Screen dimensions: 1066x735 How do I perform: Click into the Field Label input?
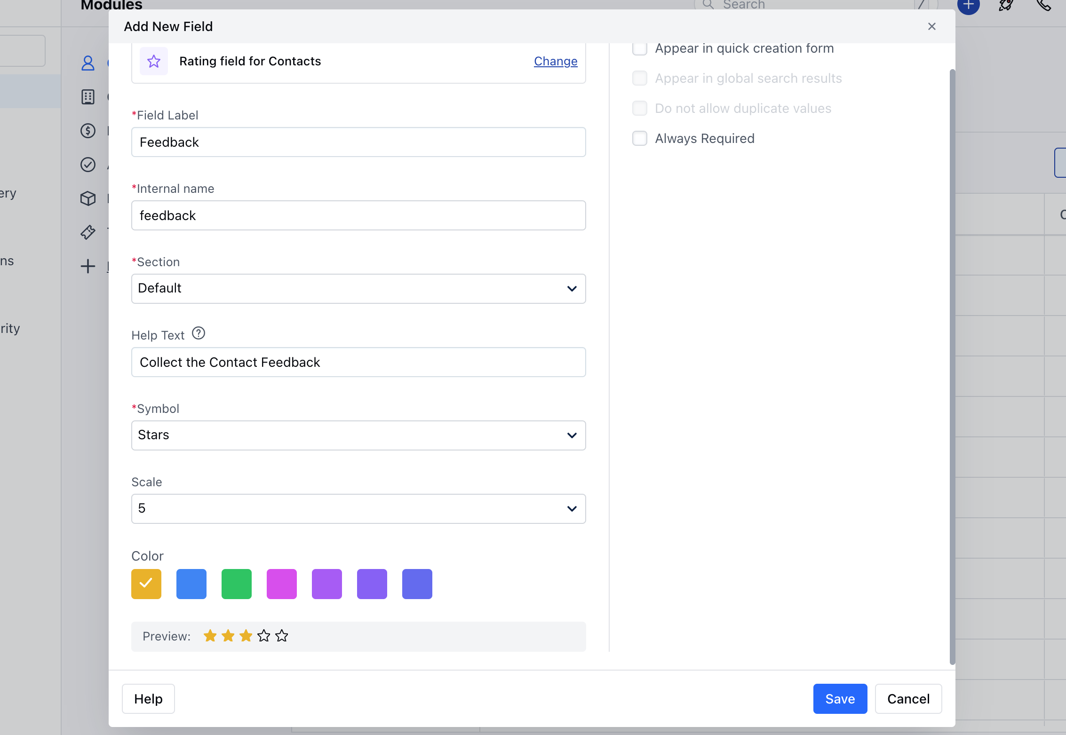358,142
